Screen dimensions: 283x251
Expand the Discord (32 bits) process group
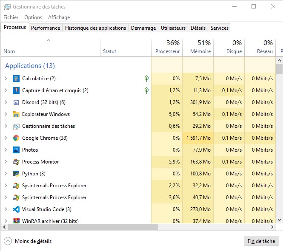point(6,102)
